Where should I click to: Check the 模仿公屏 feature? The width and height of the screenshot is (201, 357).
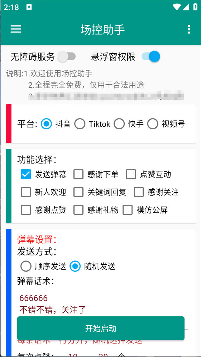128,210
